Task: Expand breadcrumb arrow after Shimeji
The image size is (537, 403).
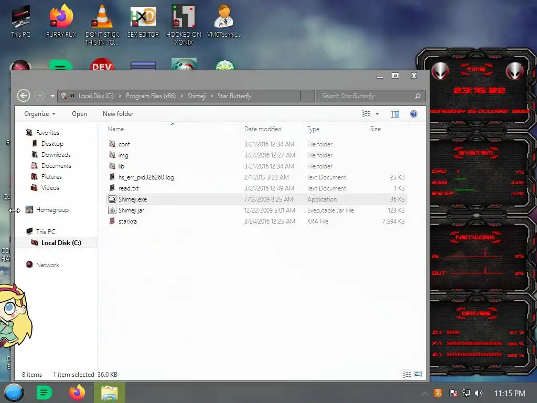Action: pyautogui.click(x=212, y=96)
